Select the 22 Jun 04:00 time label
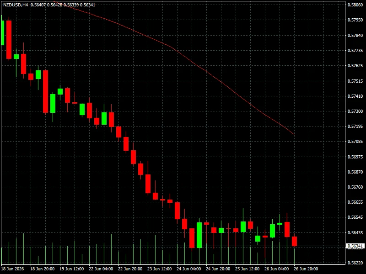Screen dimensions: 366x274 pyautogui.click(x=101, y=269)
